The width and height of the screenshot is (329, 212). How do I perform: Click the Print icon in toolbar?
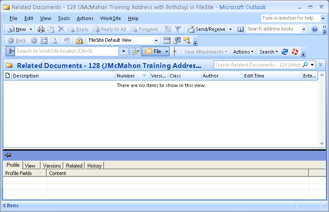coord(41,29)
